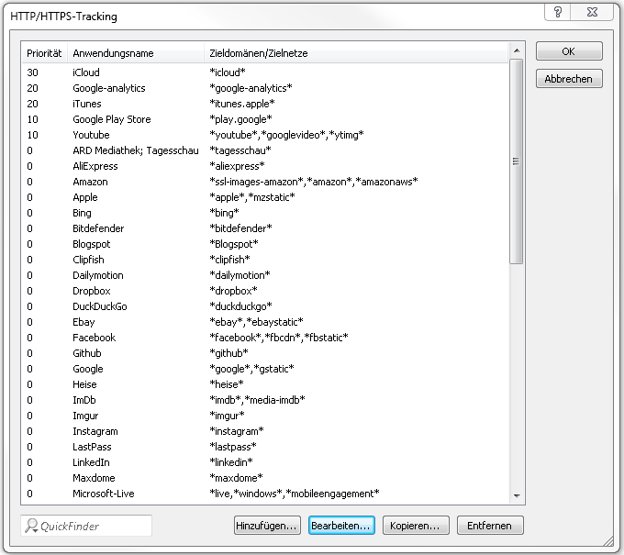This screenshot has height=555, width=624.
Task: Sort by the Priorität column header
Action: coord(44,53)
